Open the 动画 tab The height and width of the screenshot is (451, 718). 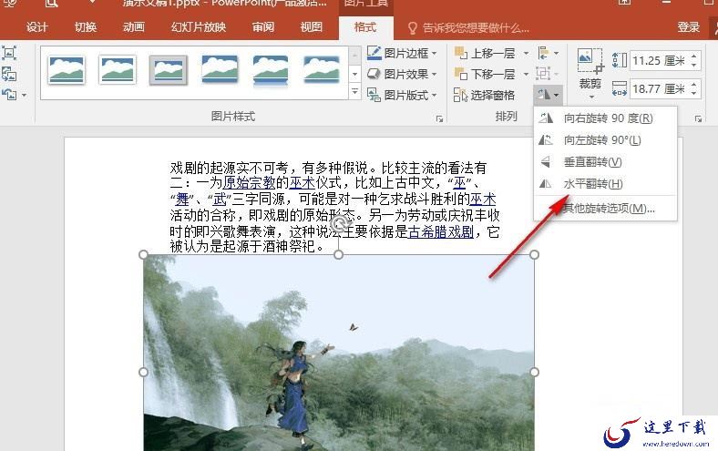click(x=133, y=27)
